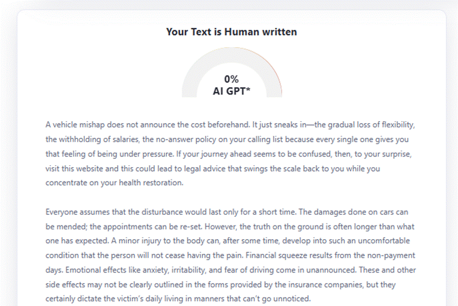The height and width of the screenshot is (306, 458).
Task: Click the "AI GPT*" label under the score
Action: tap(231, 91)
